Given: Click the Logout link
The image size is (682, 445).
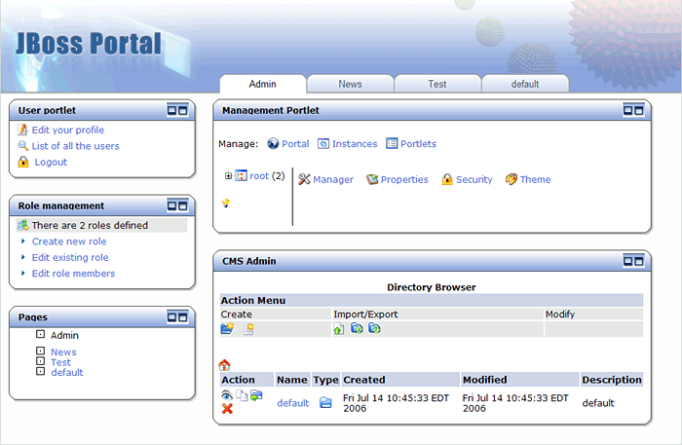Looking at the screenshot, I should [51, 162].
